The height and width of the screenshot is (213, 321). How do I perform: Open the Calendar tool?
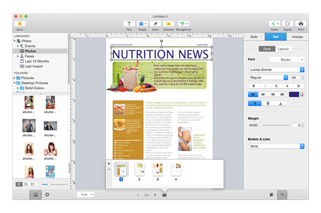(x=168, y=24)
